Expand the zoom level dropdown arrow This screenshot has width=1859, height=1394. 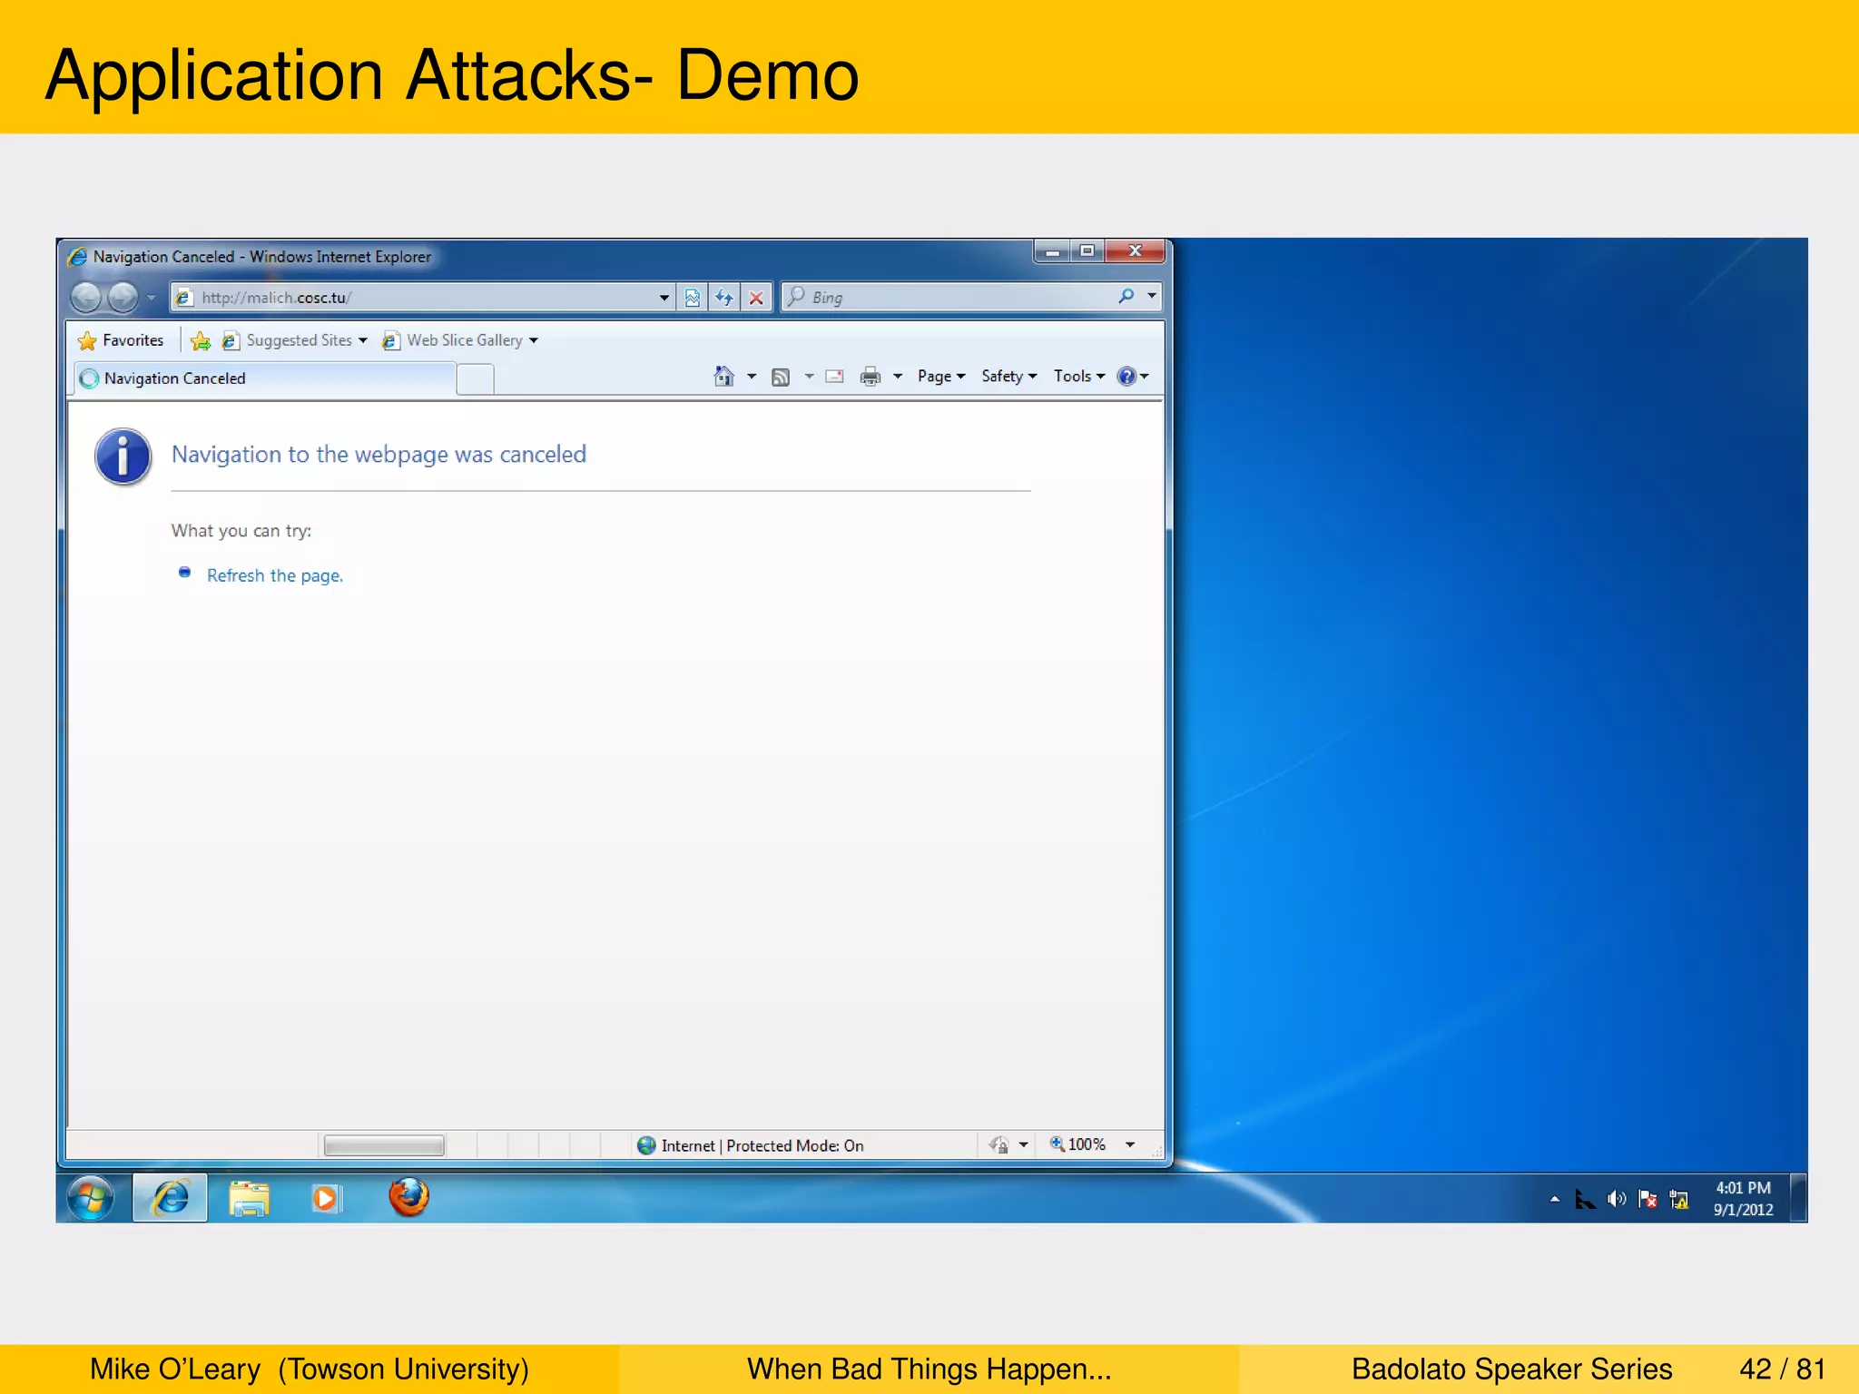pyautogui.click(x=1130, y=1144)
